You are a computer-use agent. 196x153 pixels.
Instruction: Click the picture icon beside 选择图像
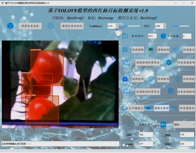coord(125,50)
